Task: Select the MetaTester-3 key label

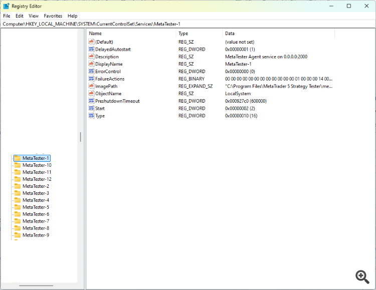Action: tap(36, 193)
